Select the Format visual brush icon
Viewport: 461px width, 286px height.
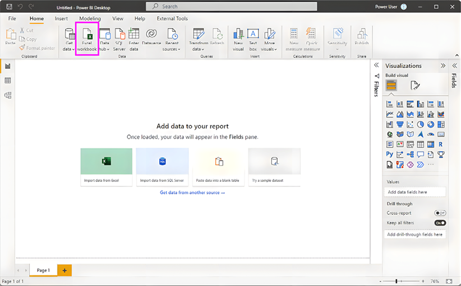point(415,86)
